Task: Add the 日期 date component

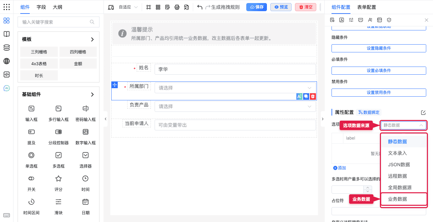Action: click(86, 206)
